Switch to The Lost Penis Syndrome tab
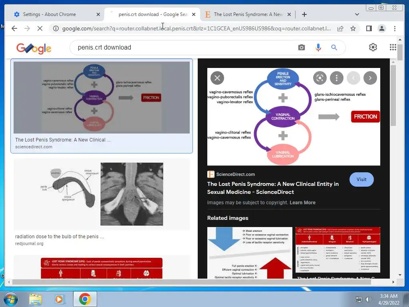This screenshot has height=307, width=409. (x=248, y=14)
